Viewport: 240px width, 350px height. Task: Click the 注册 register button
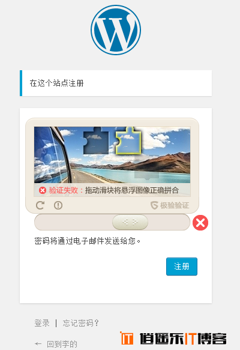[182, 267]
